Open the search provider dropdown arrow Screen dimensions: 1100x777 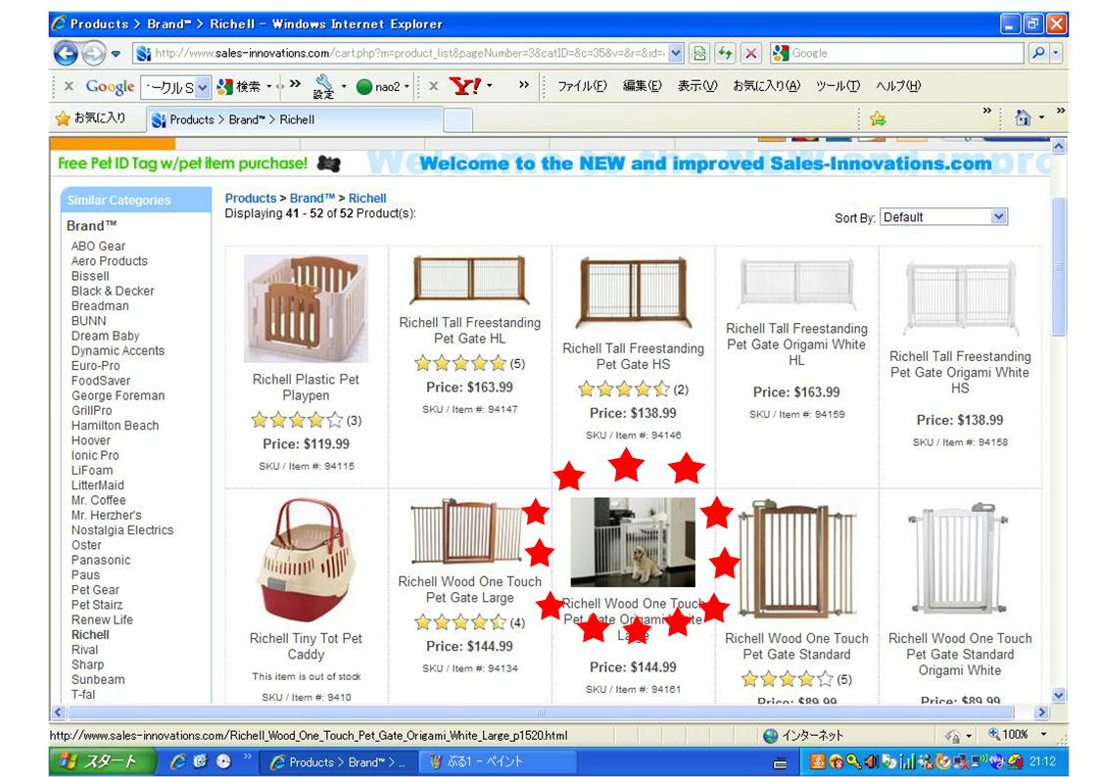coord(1056,53)
